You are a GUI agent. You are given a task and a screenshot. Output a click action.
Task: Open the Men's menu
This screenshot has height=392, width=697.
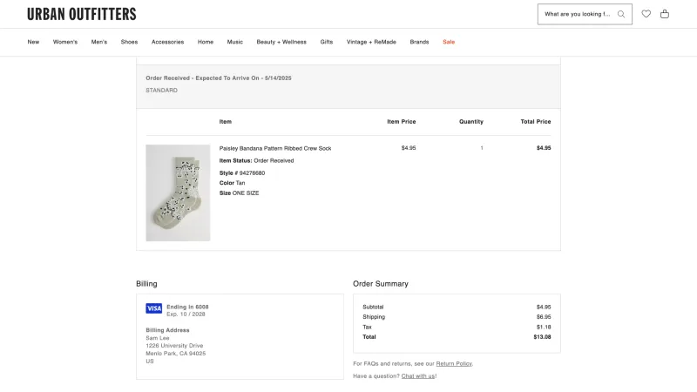pos(99,42)
